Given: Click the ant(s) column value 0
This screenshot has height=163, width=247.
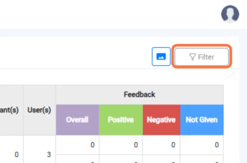Looking at the screenshot, I should 16,154.
